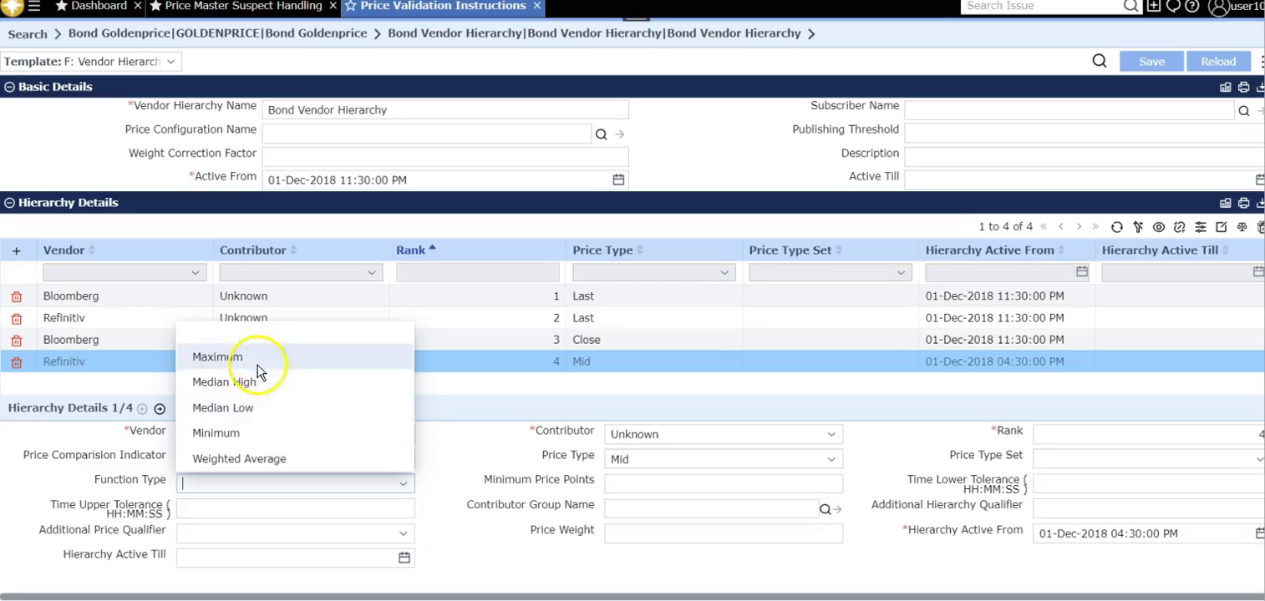1265x601 pixels.
Task: Open the user profile avatar icon
Action: tap(1219, 7)
